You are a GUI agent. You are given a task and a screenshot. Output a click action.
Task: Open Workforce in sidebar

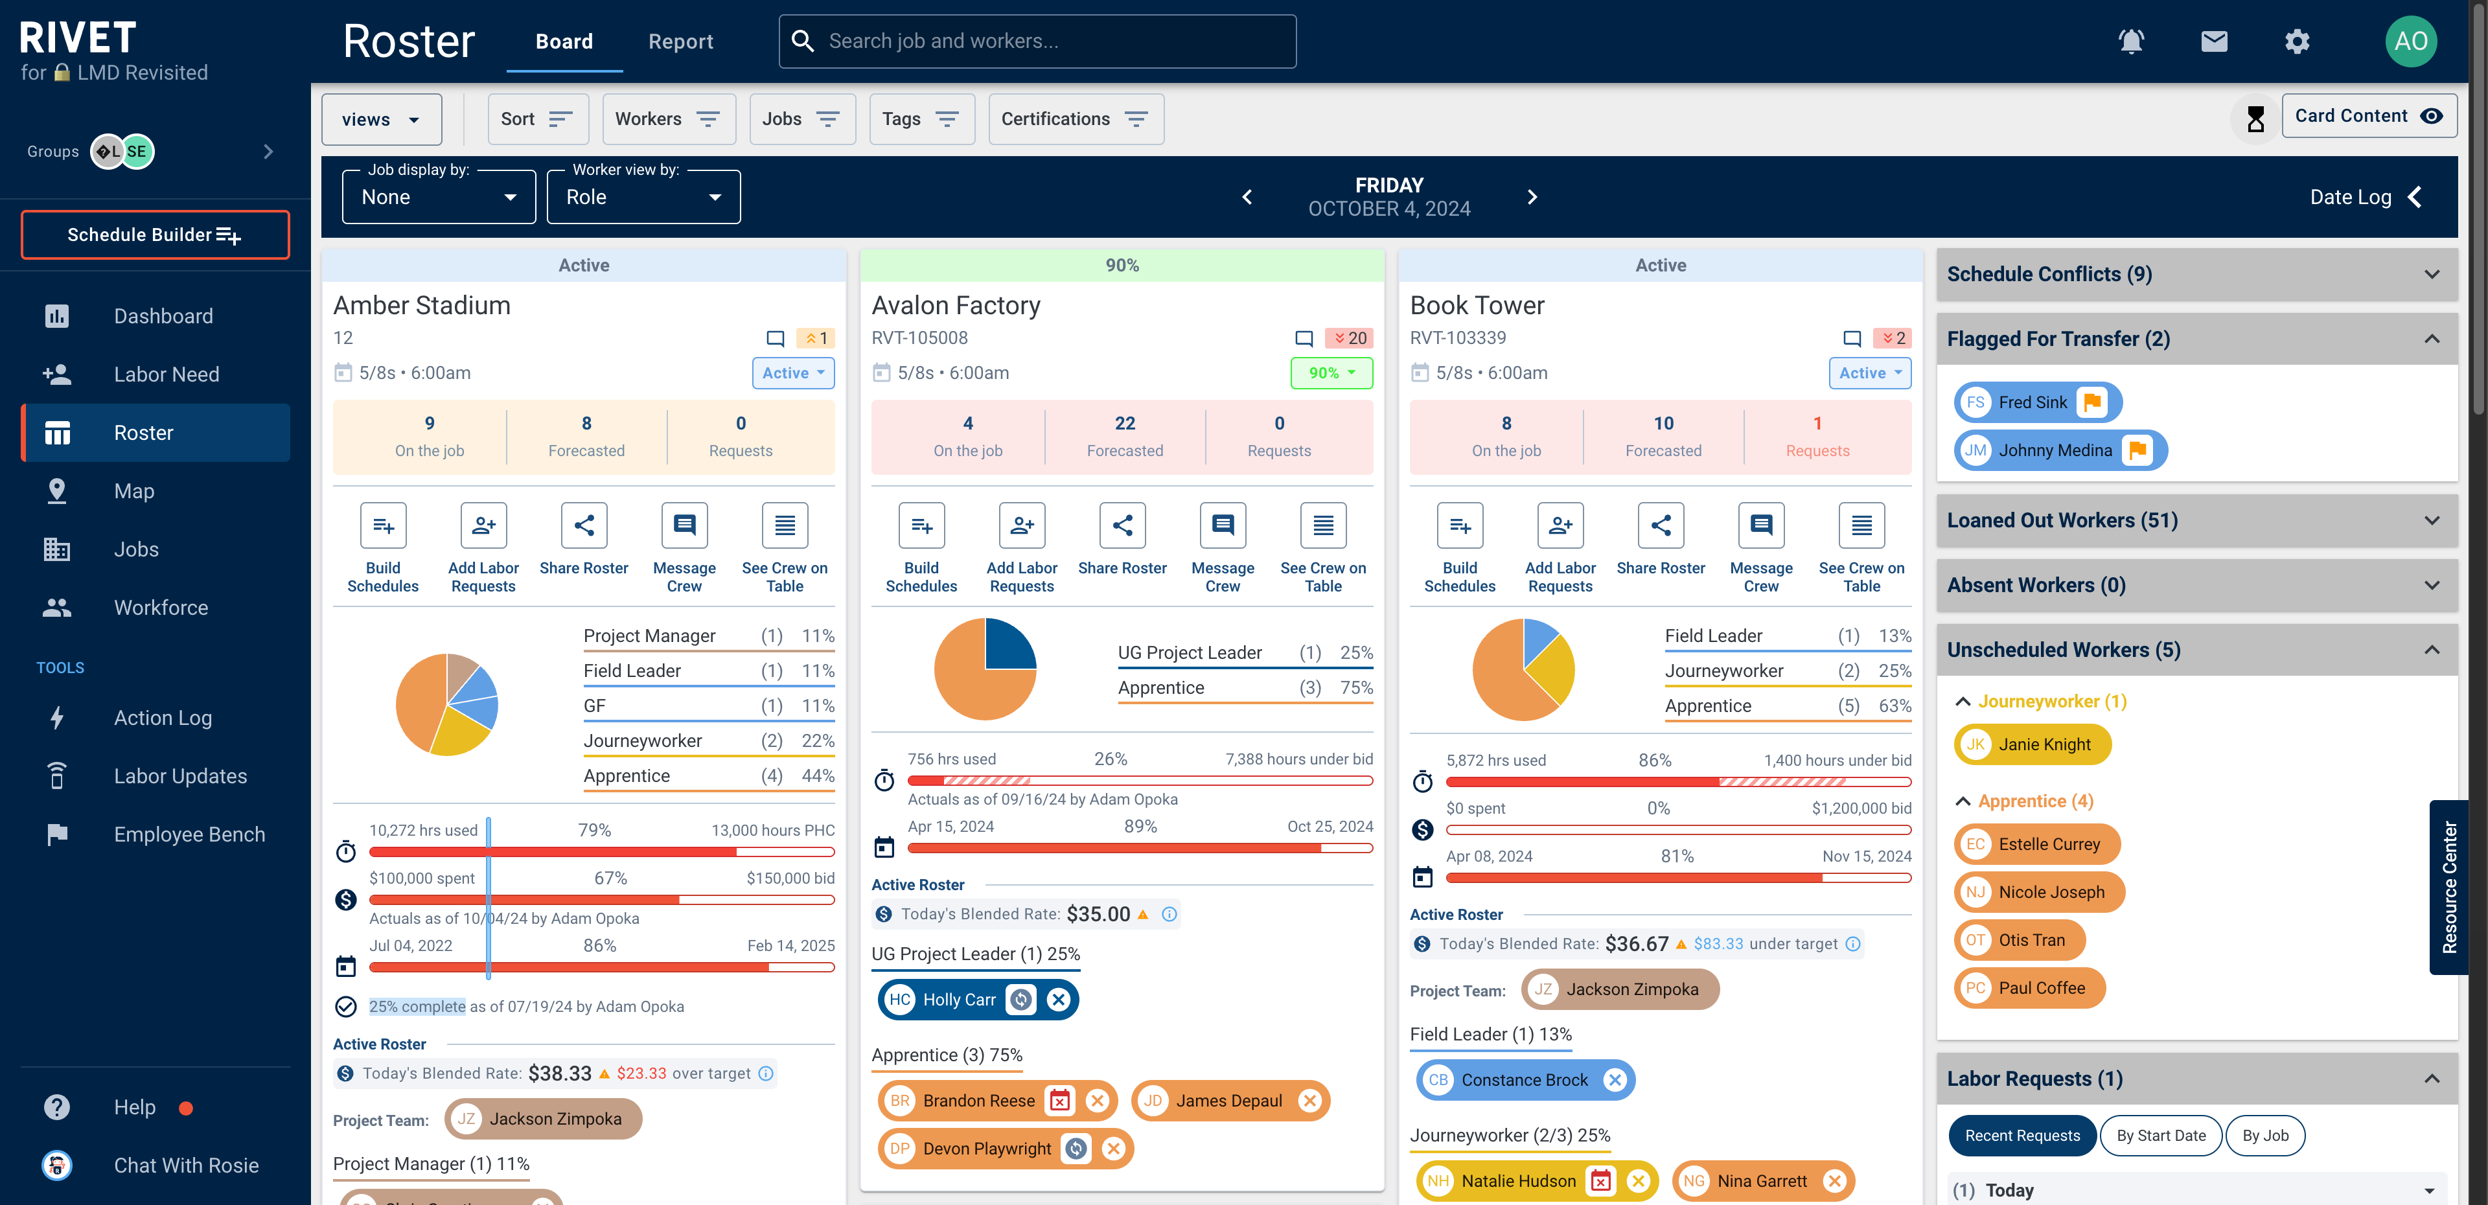(x=155, y=607)
